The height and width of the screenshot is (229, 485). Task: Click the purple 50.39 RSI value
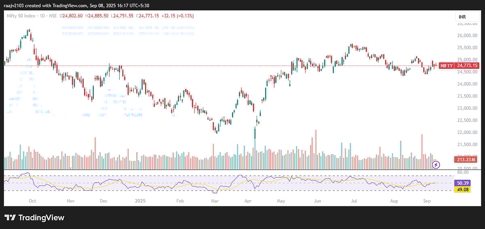[x=463, y=183]
